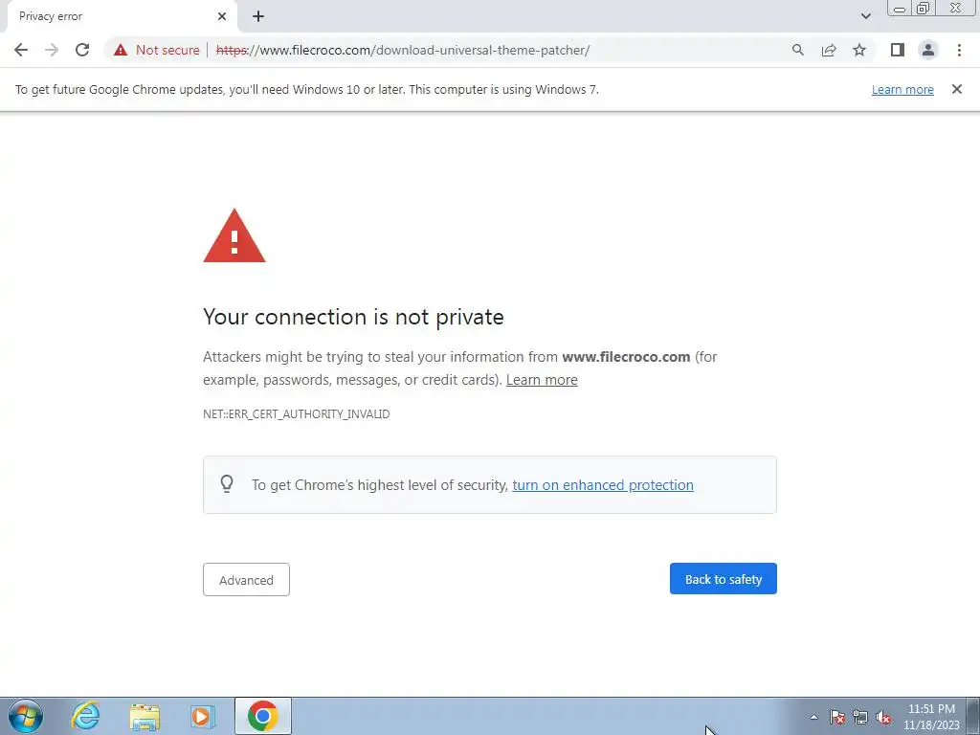Click the NET::ERR_CERT_AUTHORITY_INVALID error code

(297, 414)
